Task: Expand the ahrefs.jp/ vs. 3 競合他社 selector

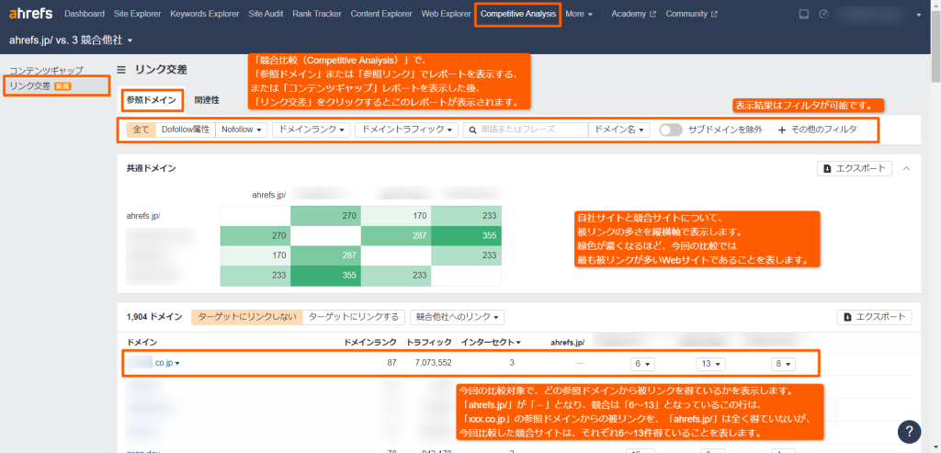Action: pyautogui.click(x=71, y=40)
